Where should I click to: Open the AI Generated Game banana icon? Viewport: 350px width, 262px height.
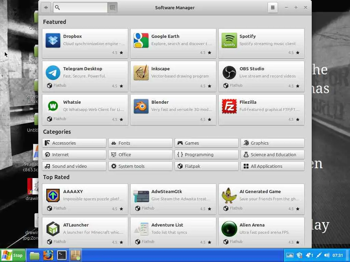click(x=229, y=195)
